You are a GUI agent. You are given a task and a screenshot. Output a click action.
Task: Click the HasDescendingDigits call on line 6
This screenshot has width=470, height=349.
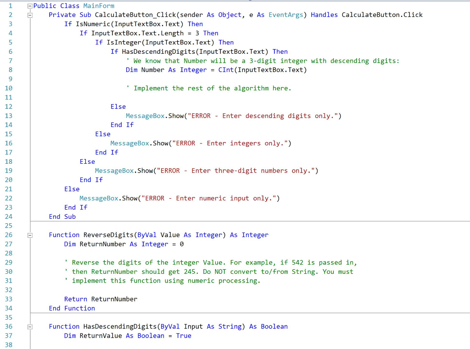tap(156, 51)
